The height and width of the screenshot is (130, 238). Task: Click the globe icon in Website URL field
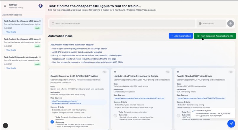(x=200, y=23)
